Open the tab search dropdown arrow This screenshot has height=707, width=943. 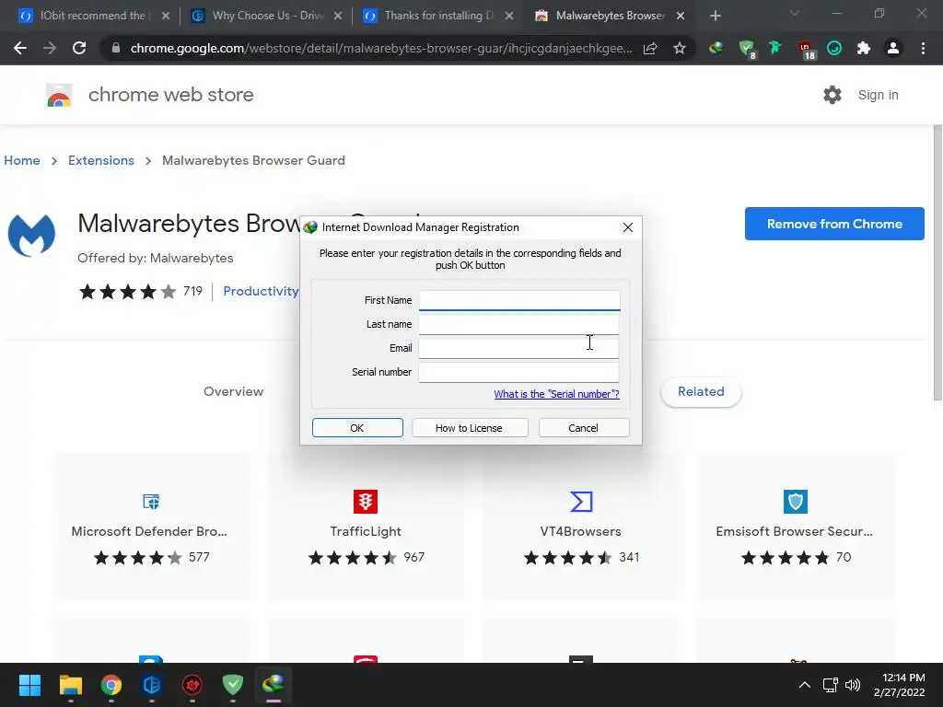click(x=795, y=13)
